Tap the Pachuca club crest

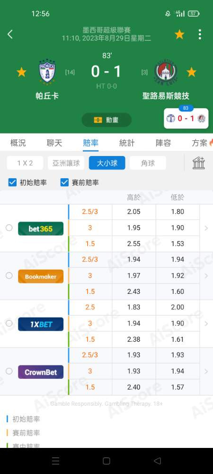(x=47, y=72)
